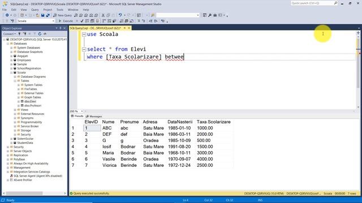Click the Execute query button
The width and height of the screenshot is (362, 203).
pos(66,21)
